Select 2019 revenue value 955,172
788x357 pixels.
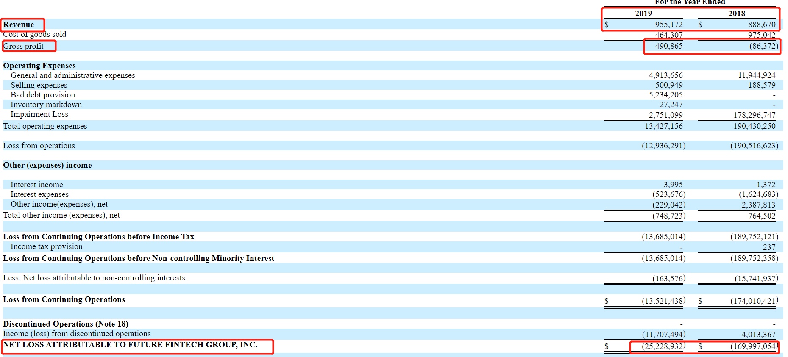[669, 25]
